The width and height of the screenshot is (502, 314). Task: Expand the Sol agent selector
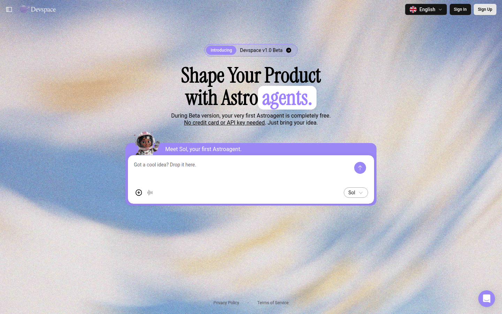[x=356, y=193]
